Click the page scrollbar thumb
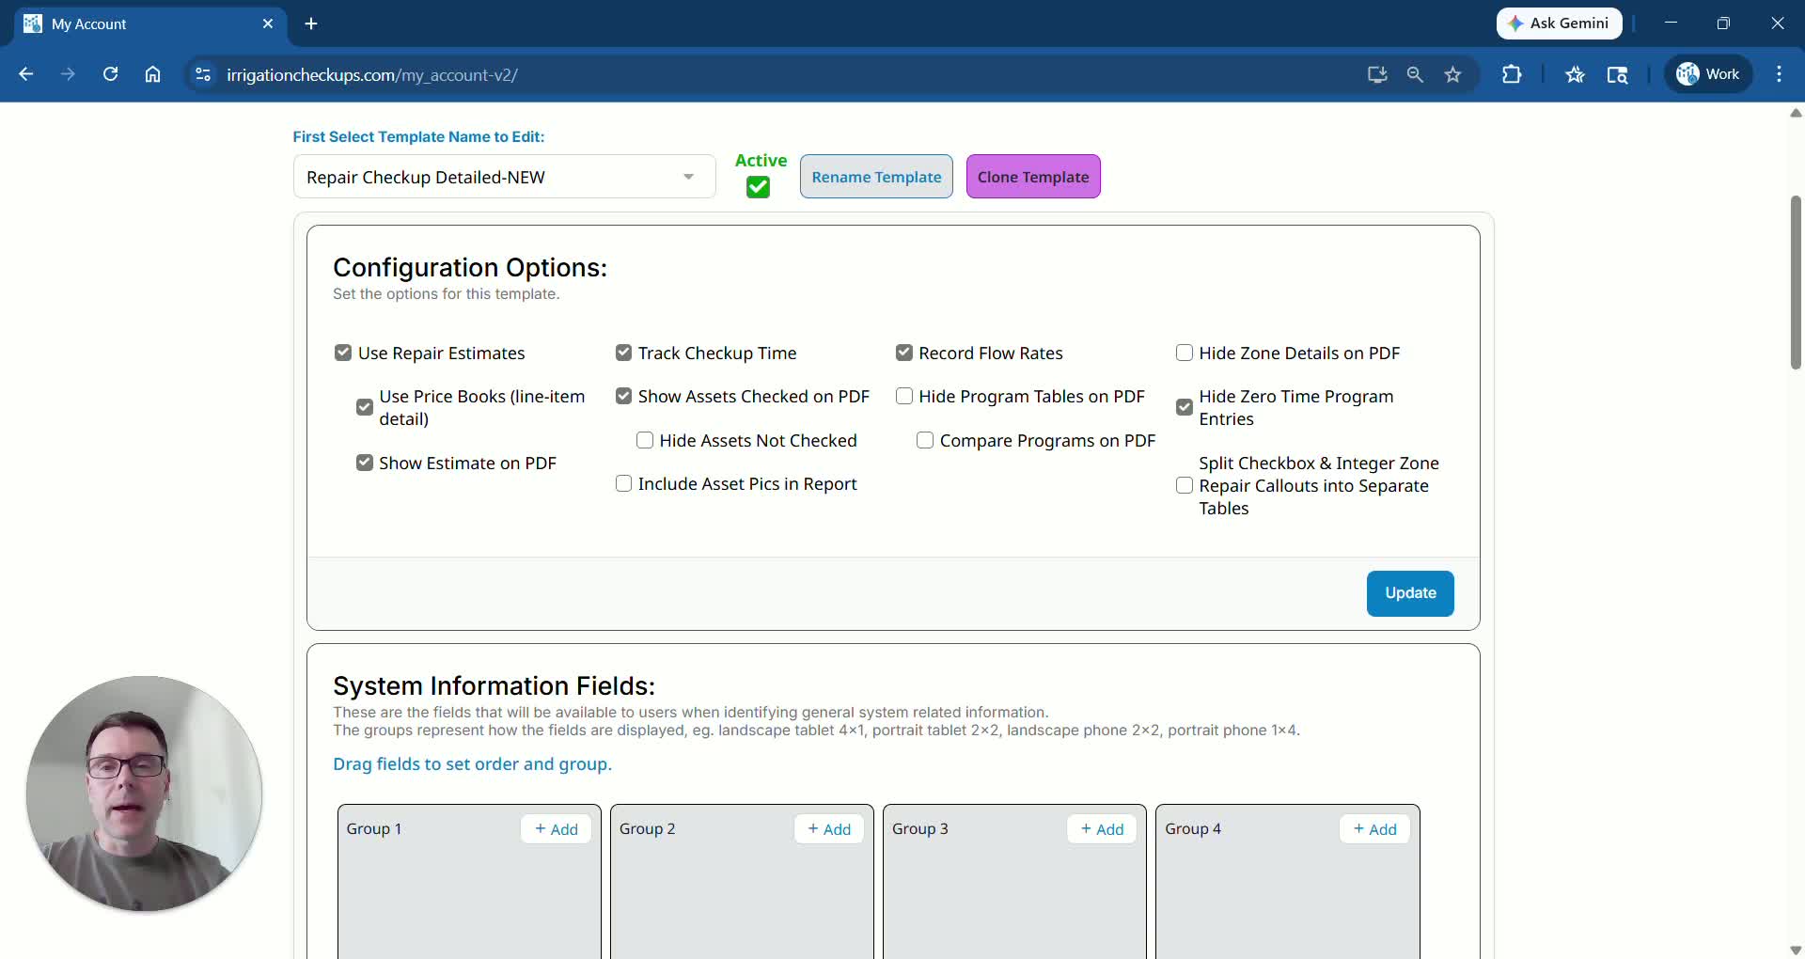Screen dimensions: 1805x959 click(1796, 282)
